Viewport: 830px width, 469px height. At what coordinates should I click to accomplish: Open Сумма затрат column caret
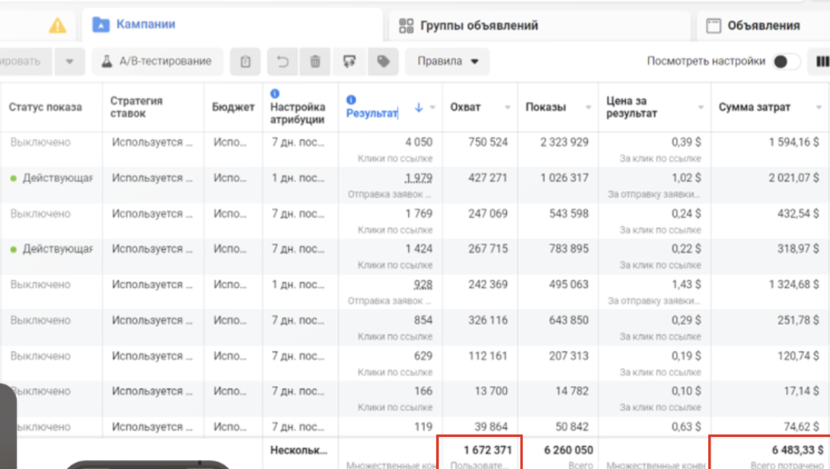coord(819,107)
